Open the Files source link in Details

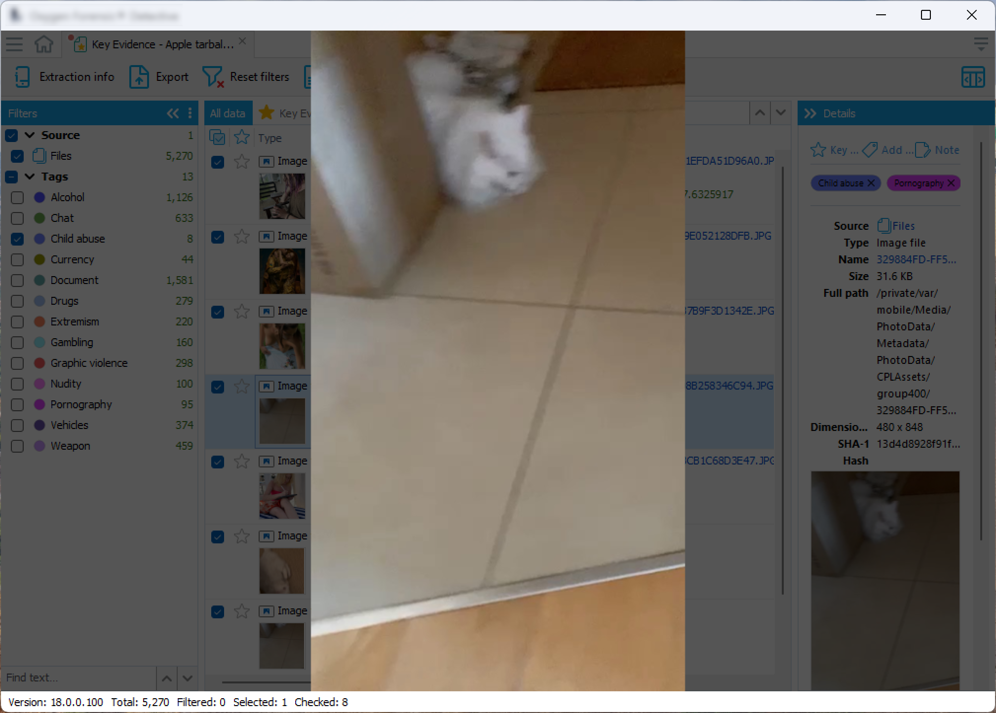(x=903, y=226)
